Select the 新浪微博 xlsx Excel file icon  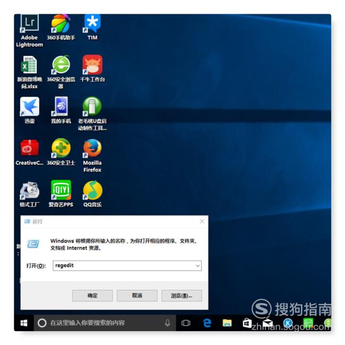30,72
